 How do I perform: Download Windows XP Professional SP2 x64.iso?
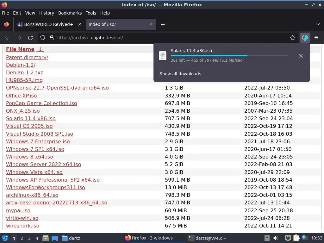click(x=53, y=180)
